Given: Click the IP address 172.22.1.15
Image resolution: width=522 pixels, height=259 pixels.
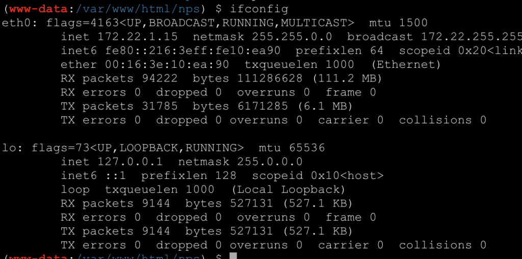Looking at the screenshot, I should tap(138, 37).
